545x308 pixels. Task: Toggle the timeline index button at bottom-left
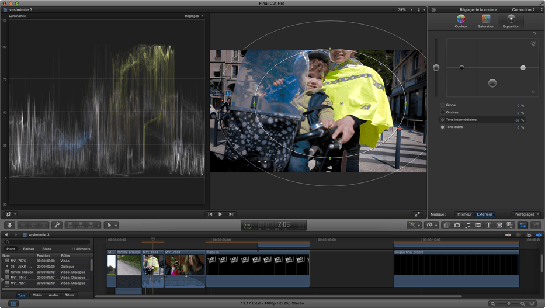[13, 303]
